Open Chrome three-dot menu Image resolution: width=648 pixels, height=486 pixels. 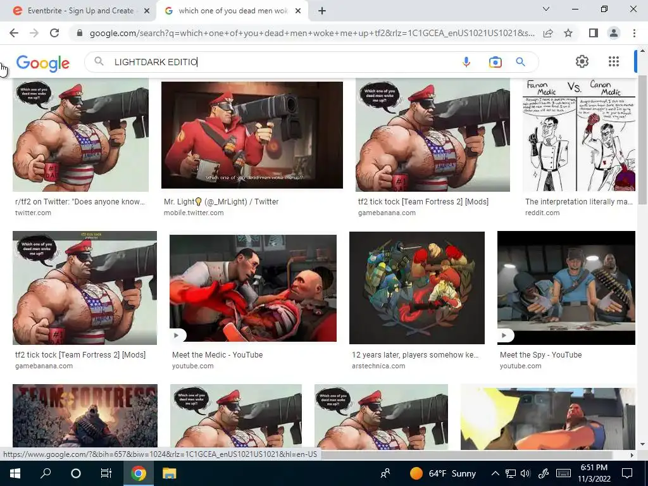pos(634,33)
